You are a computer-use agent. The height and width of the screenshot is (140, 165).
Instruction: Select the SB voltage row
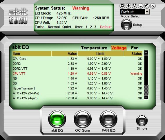(x=77, y=83)
